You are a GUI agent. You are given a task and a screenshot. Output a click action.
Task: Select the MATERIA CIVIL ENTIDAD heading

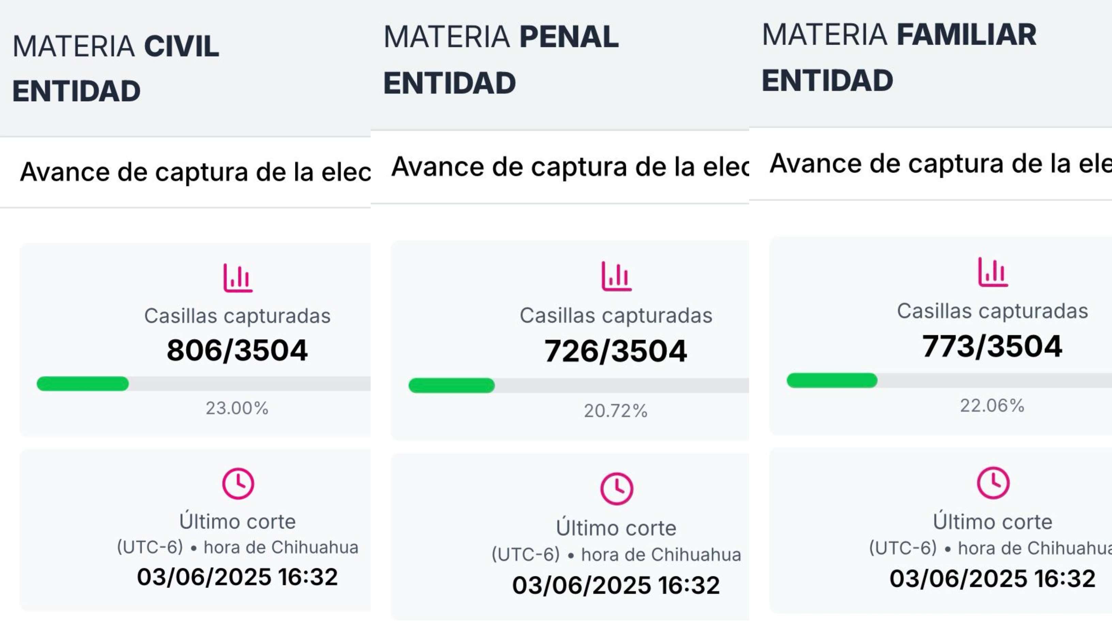click(x=116, y=68)
